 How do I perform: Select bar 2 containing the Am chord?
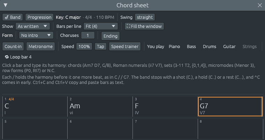[x=100, y=107]
